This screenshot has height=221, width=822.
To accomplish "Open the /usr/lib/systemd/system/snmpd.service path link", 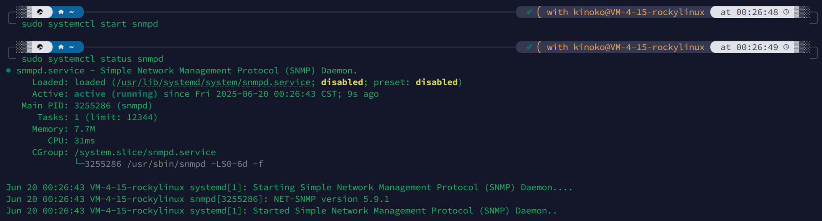I will coord(214,82).
